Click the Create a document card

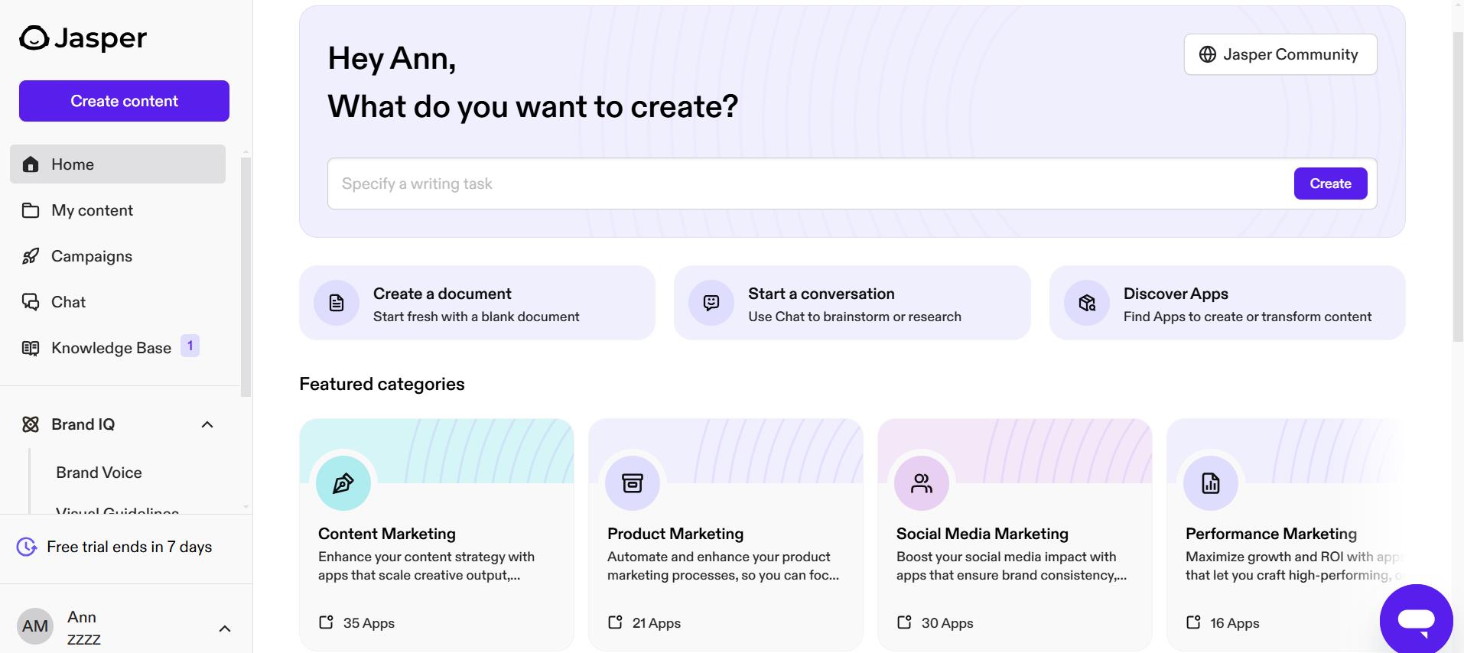coord(477,303)
